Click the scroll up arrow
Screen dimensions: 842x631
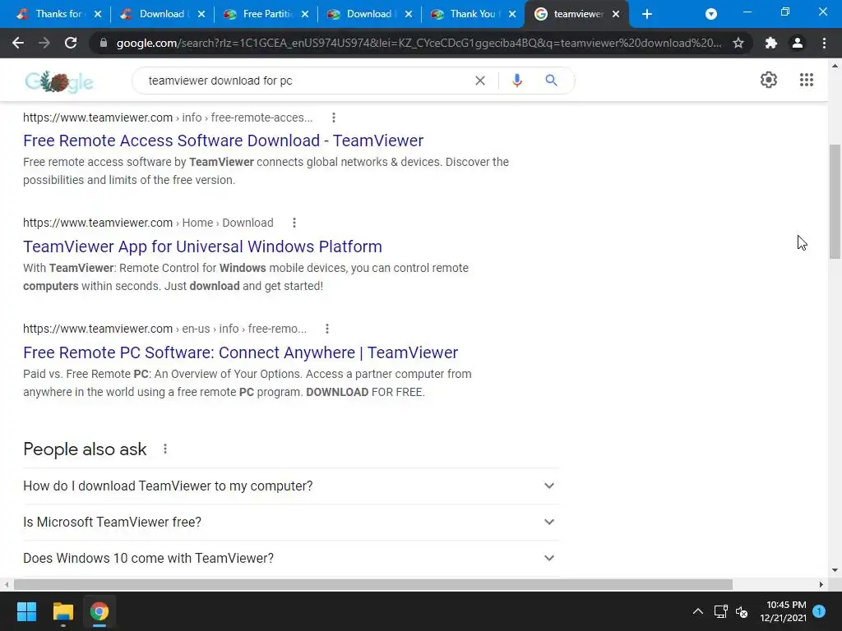pyautogui.click(x=835, y=66)
